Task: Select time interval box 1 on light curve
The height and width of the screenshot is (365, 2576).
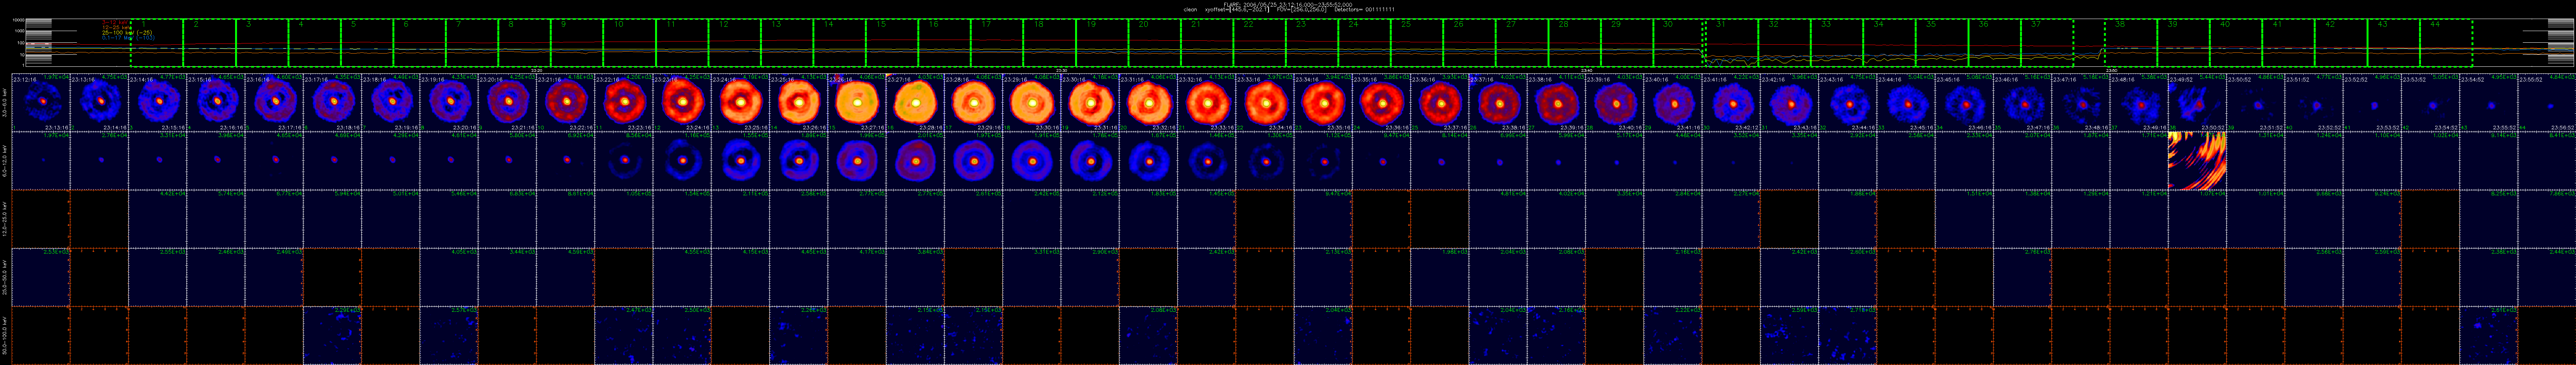Action: [157, 43]
